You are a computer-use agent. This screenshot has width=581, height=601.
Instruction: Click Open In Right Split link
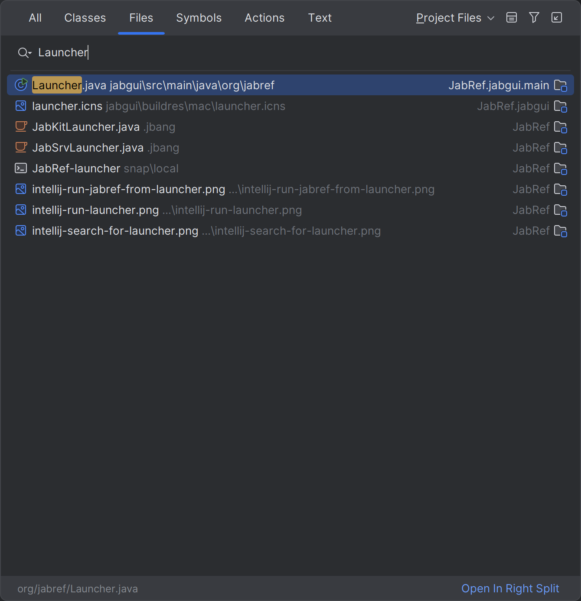coord(510,588)
